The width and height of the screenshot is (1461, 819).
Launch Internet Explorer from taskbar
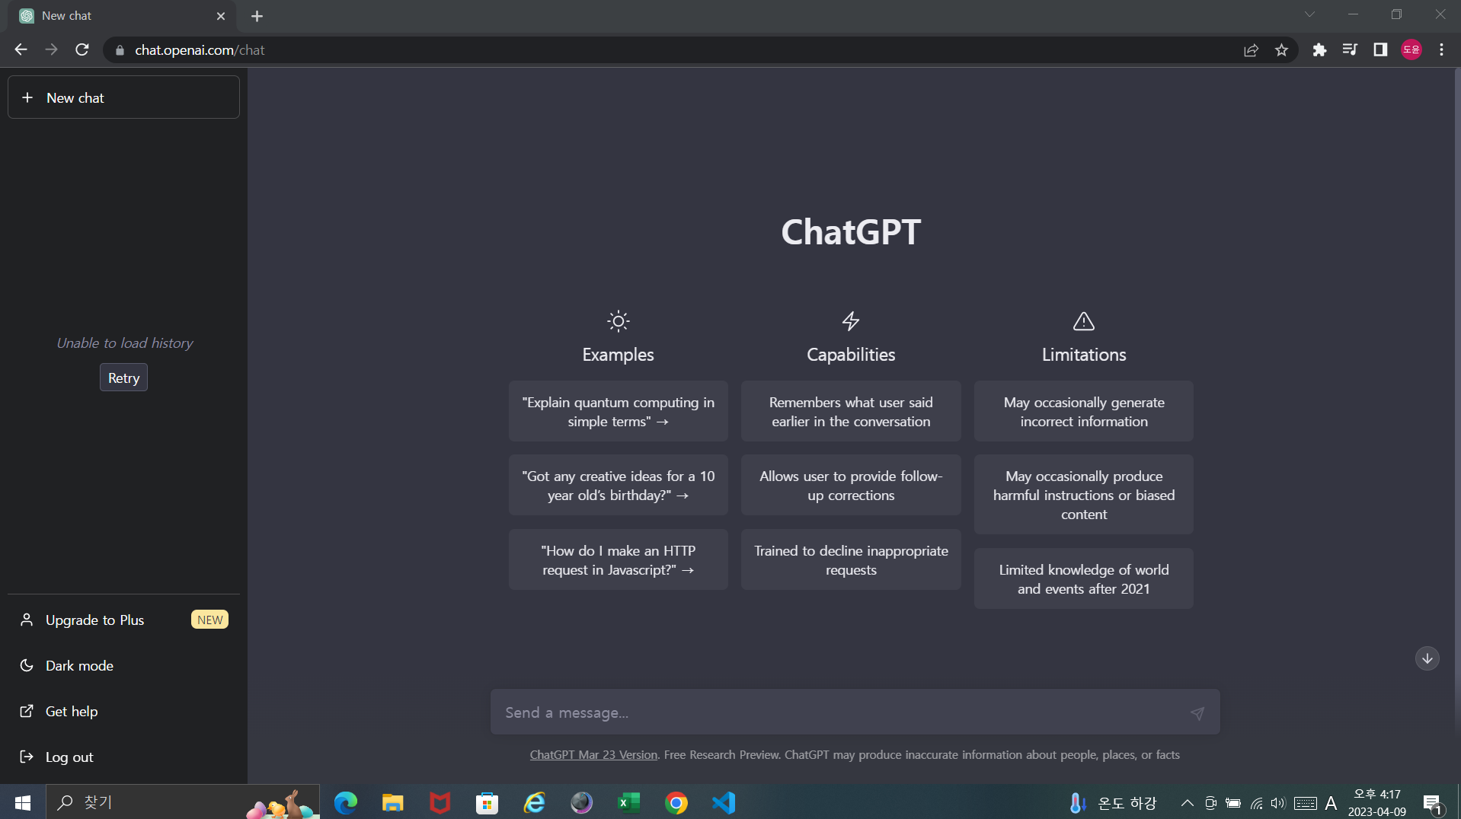click(x=534, y=802)
